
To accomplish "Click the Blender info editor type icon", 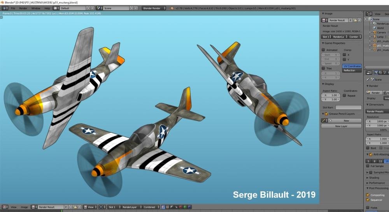I will point(4,8).
